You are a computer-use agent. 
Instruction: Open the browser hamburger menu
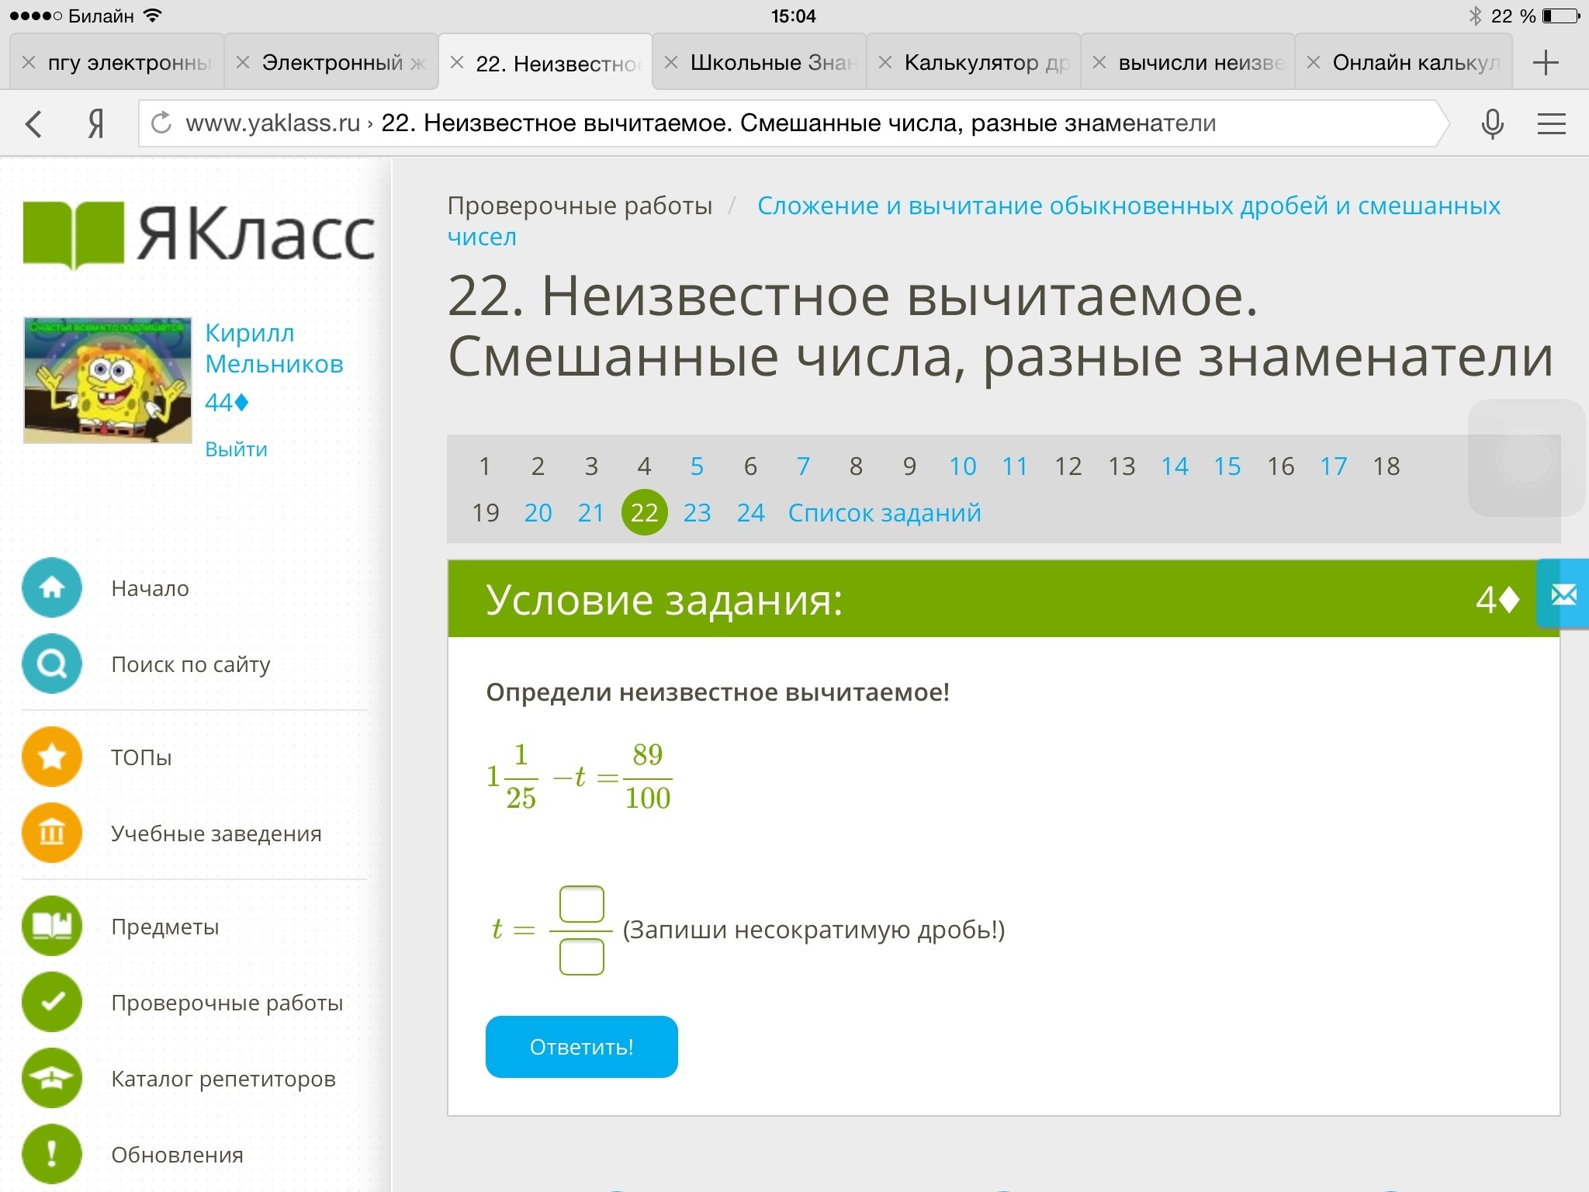[x=1551, y=123]
